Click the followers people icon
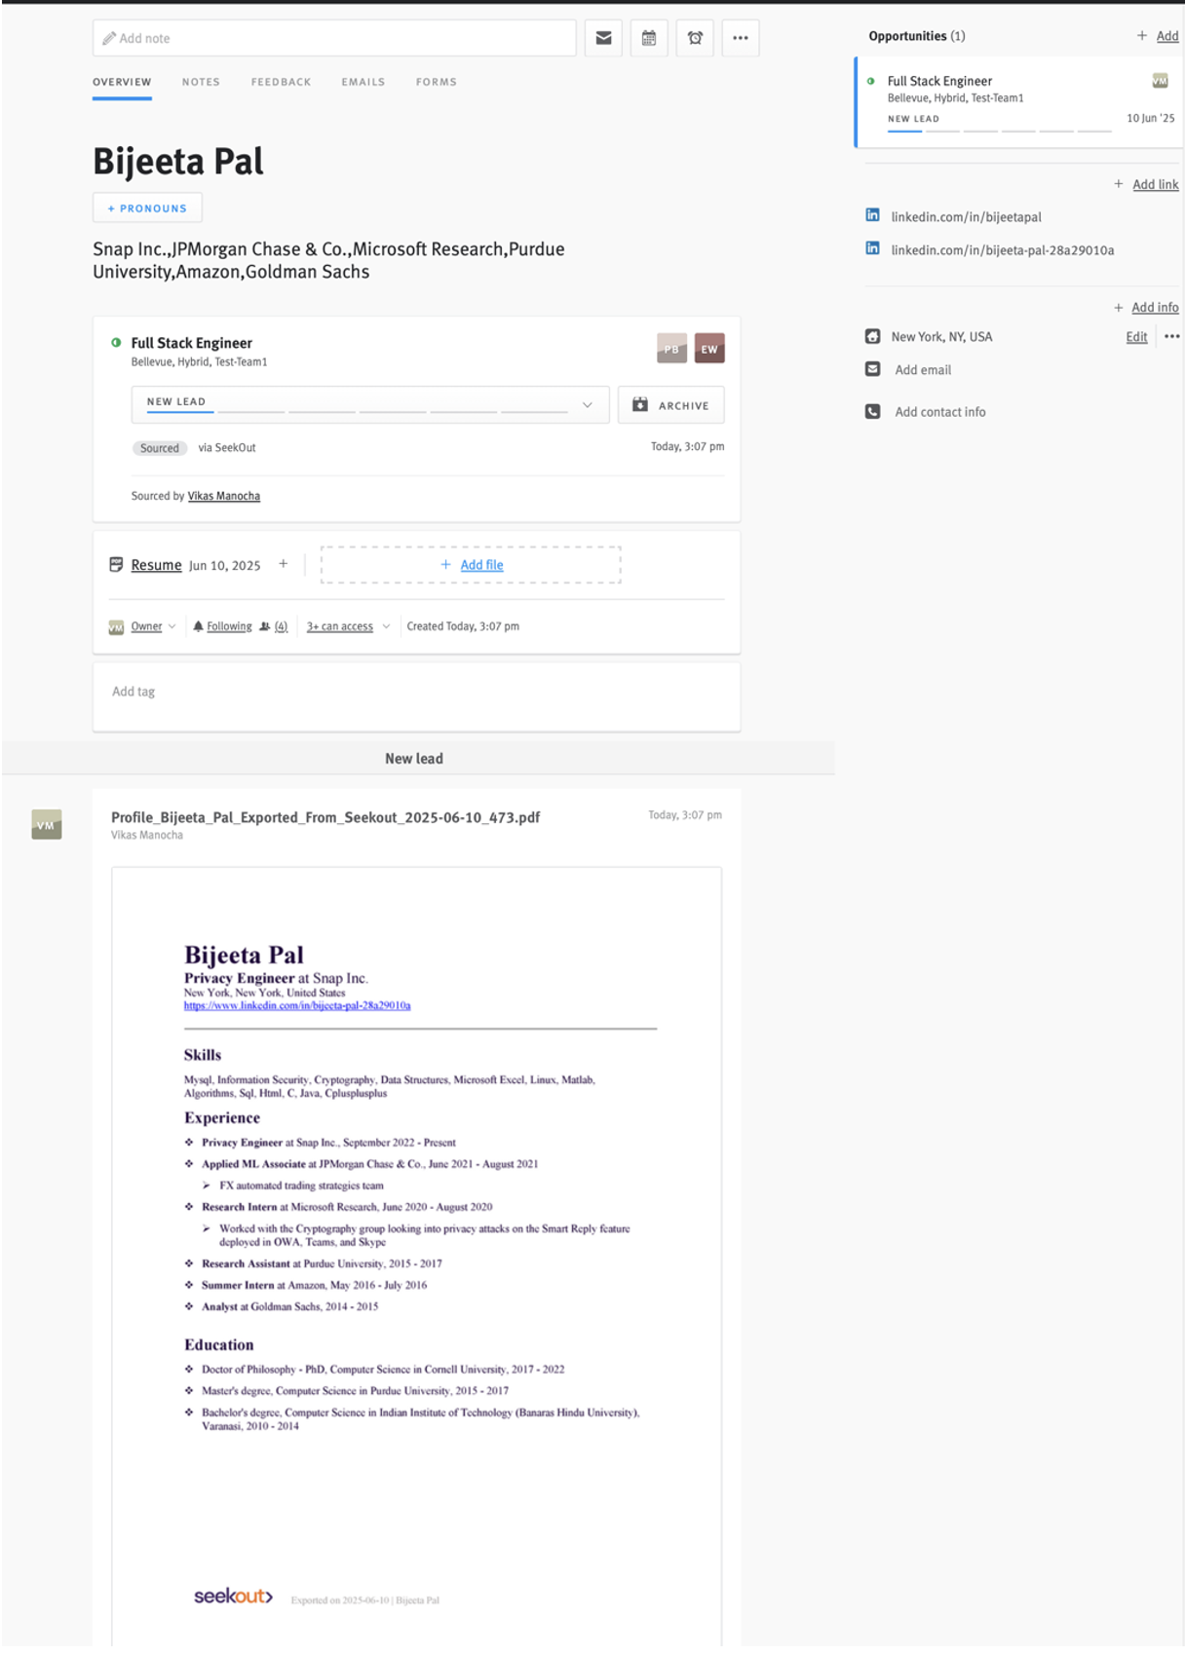 pos(264,626)
